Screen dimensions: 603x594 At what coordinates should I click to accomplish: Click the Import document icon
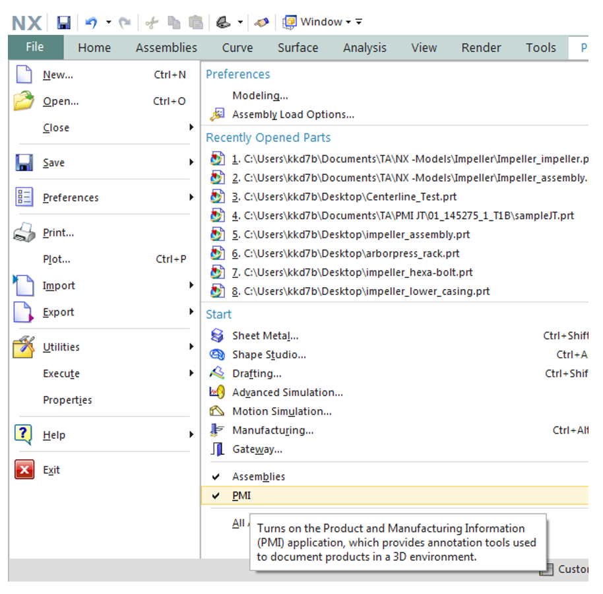pos(24,285)
